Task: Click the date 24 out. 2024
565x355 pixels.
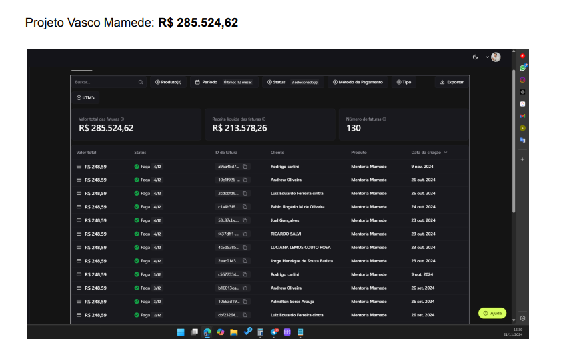Action: 423,207
